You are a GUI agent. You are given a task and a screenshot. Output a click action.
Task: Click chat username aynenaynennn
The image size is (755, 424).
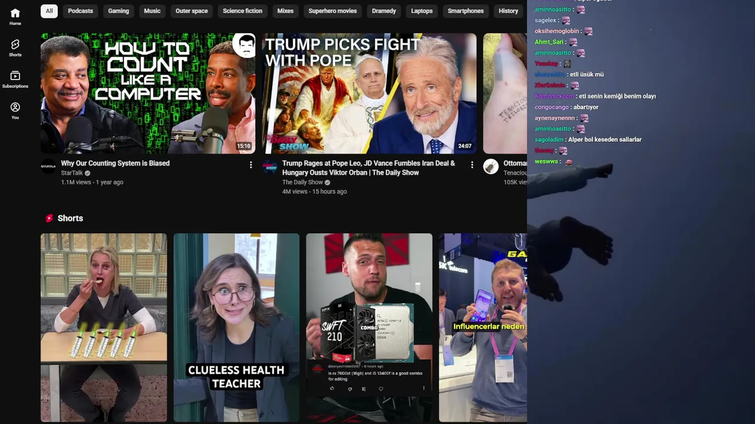(x=554, y=118)
